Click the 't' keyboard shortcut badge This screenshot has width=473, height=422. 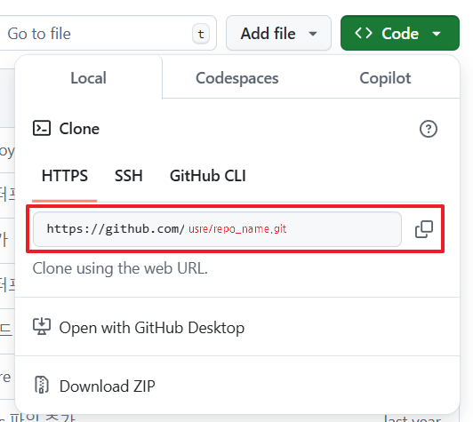[201, 34]
